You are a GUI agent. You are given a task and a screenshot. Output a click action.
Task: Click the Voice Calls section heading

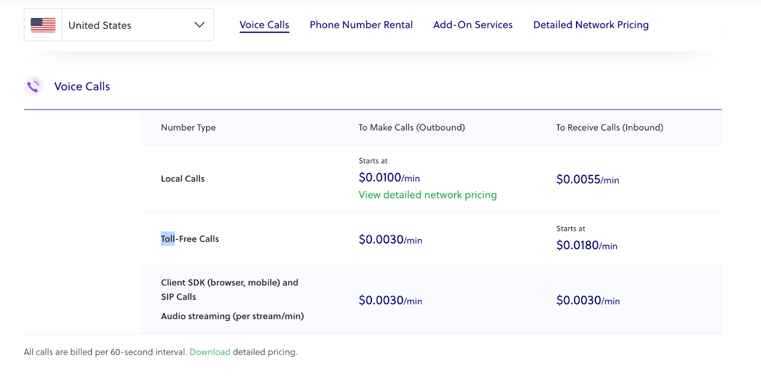coord(82,86)
